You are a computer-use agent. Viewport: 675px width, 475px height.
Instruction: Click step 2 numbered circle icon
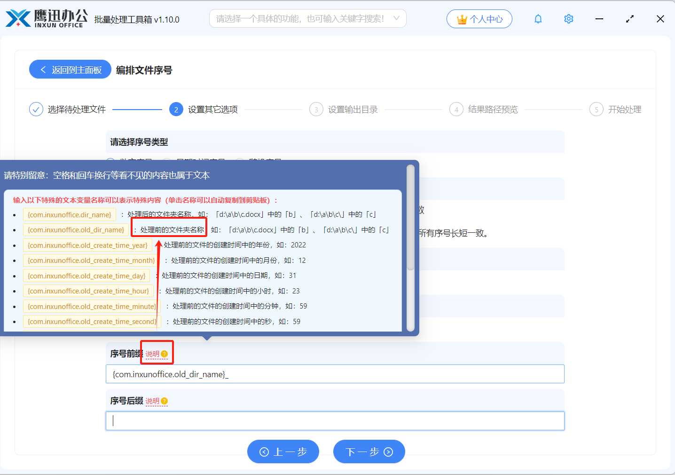tap(176, 110)
